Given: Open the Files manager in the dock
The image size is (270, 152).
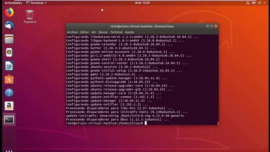Looking at the screenshot, I should pos(9,39).
